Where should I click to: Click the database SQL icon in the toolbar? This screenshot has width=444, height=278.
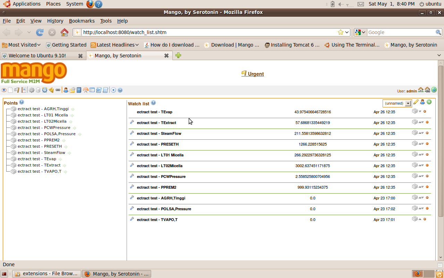point(38,90)
